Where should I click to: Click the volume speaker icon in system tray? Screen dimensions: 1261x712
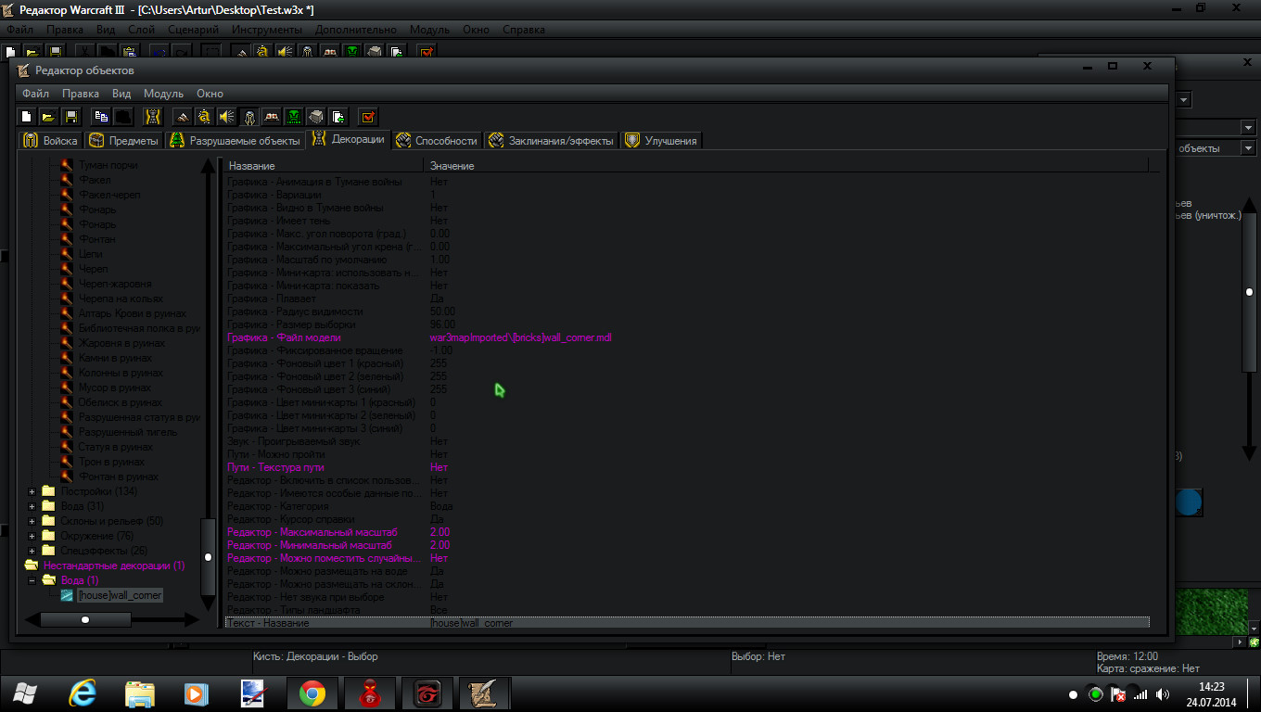point(1163,694)
